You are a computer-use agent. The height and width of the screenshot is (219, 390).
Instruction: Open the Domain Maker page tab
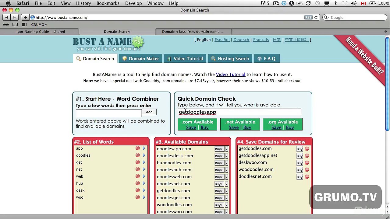[140, 59]
